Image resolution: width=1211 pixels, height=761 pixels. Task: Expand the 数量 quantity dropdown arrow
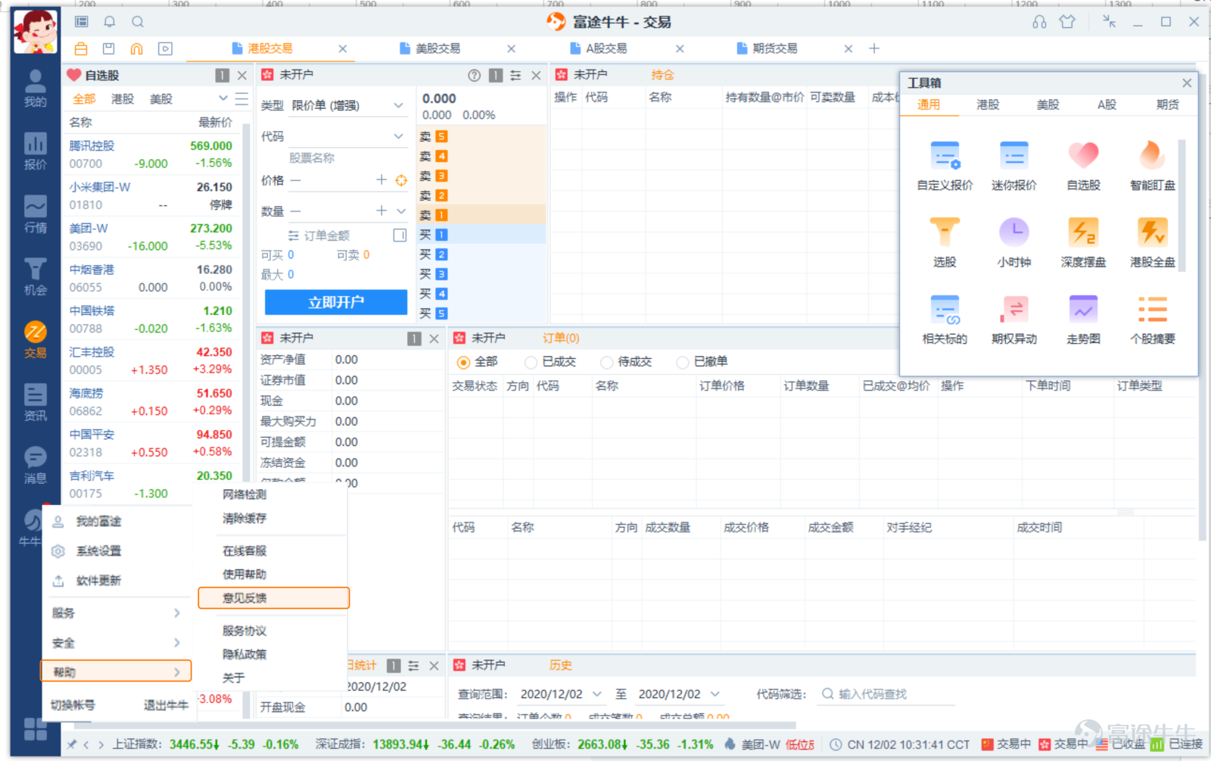click(x=401, y=211)
